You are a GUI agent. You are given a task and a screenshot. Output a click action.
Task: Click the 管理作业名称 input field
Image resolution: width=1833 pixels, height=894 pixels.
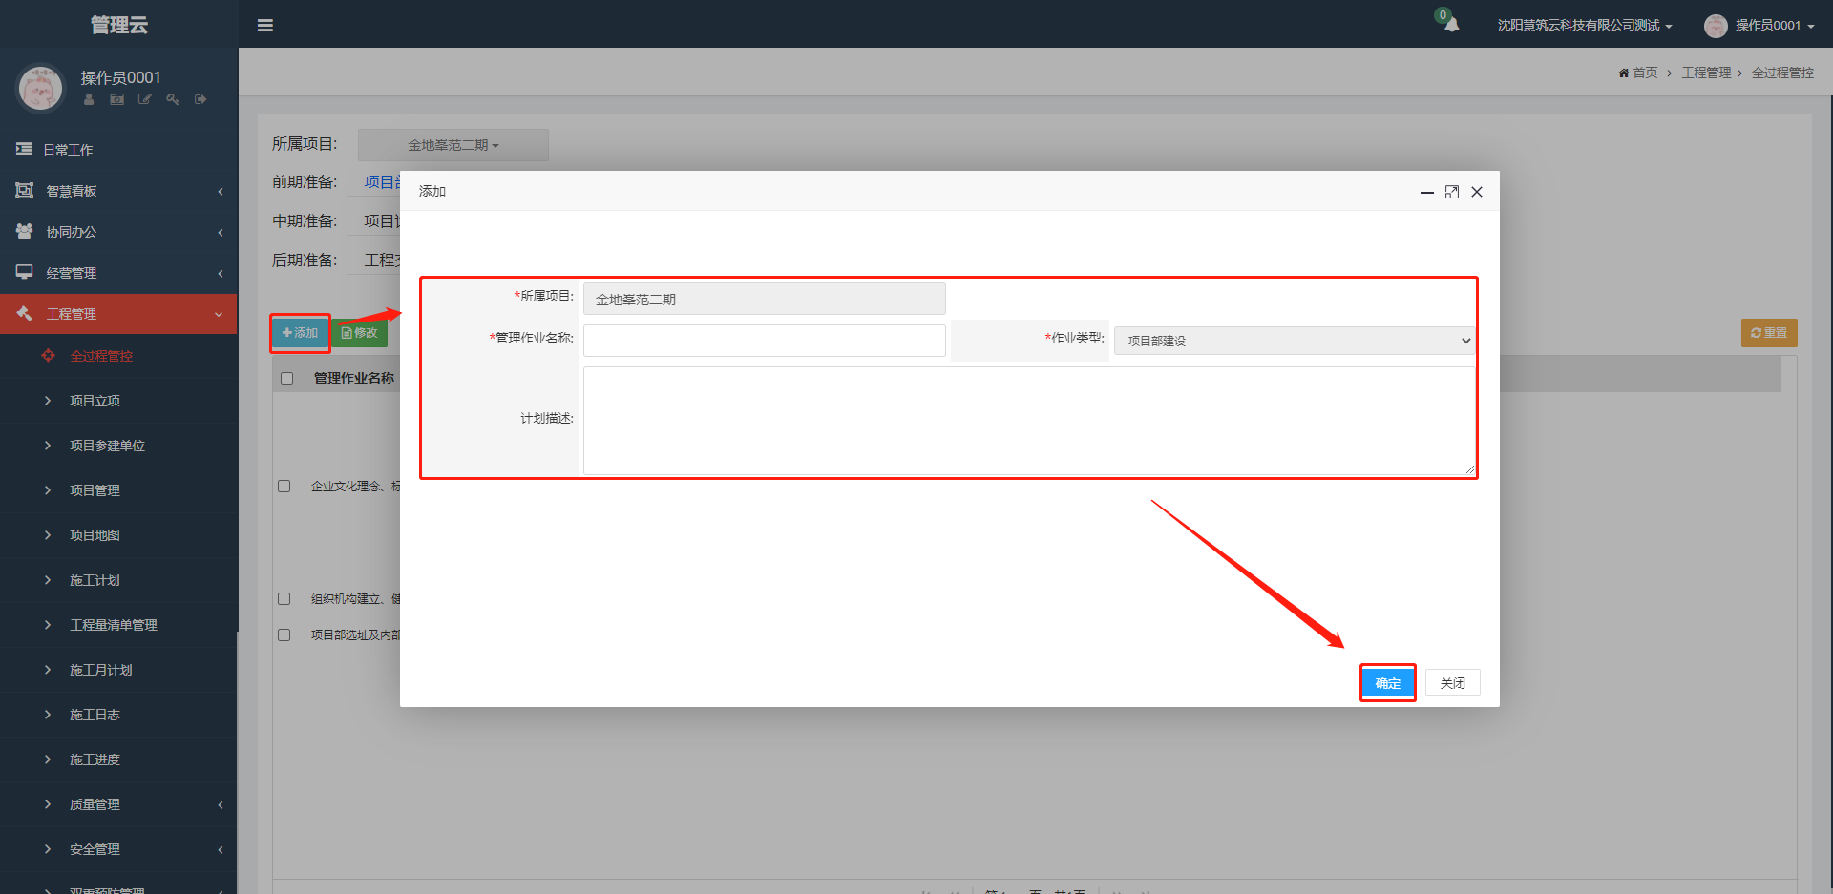(x=764, y=341)
